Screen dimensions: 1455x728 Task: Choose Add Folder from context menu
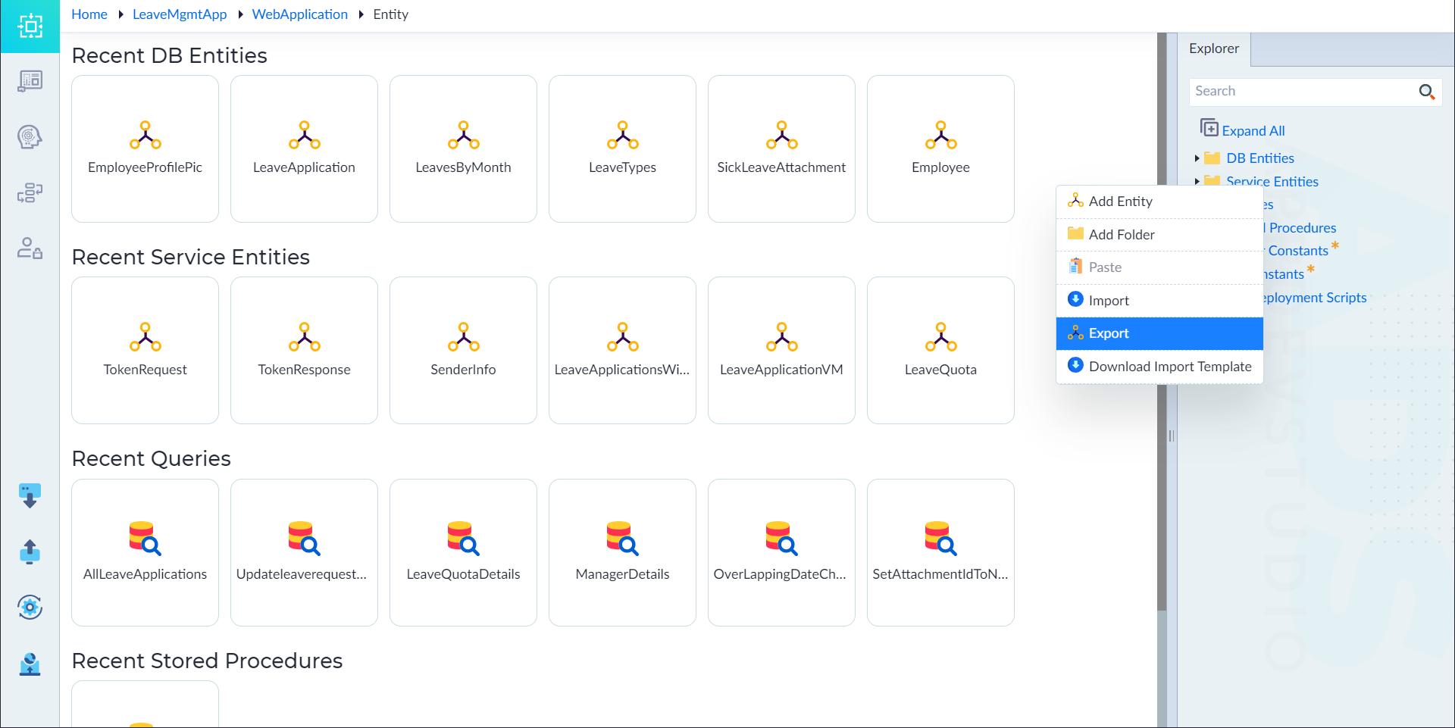(1159, 235)
